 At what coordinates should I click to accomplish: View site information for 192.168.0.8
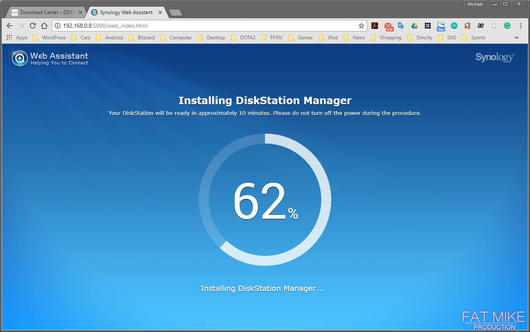[x=58, y=26]
